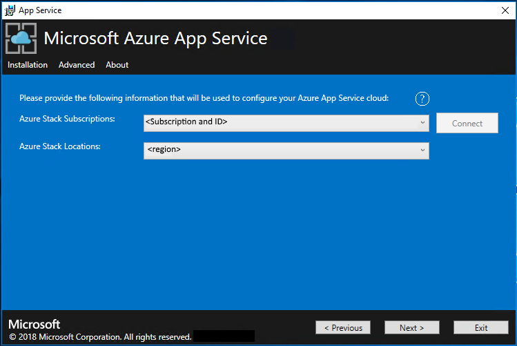Image resolution: width=517 pixels, height=346 pixels.
Task: Click the Microsoft Azure App Service heading
Action: (x=155, y=38)
